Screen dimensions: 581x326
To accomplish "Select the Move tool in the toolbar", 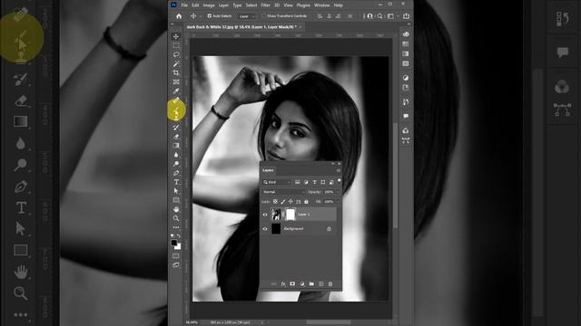I will (176, 36).
